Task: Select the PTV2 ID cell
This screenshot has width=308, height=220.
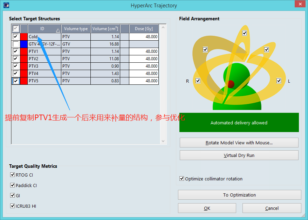Action: pyautogui.click(x=45, y=59)
